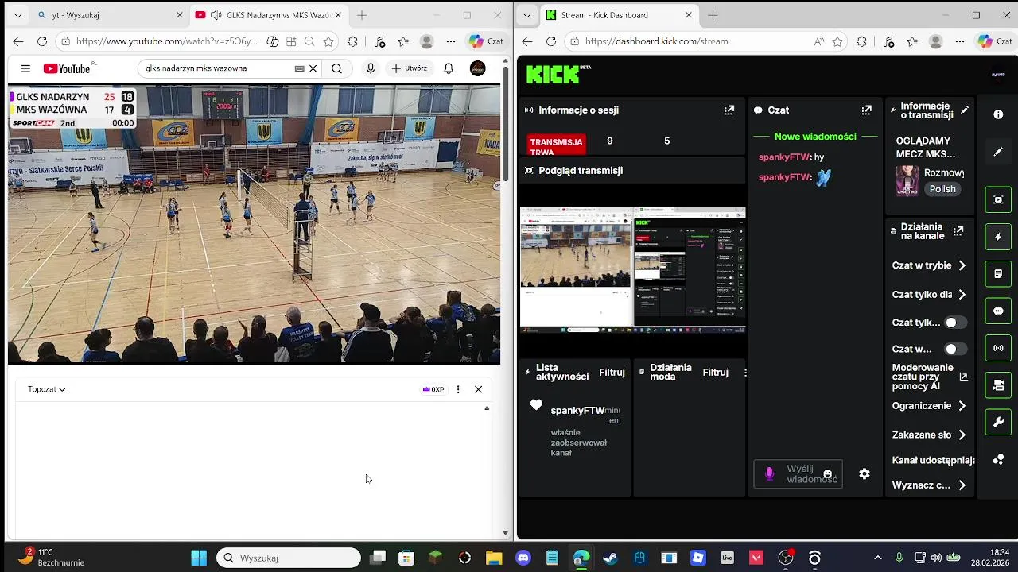Toggle the 'Czat tylk...' switch

click(955, 323)
